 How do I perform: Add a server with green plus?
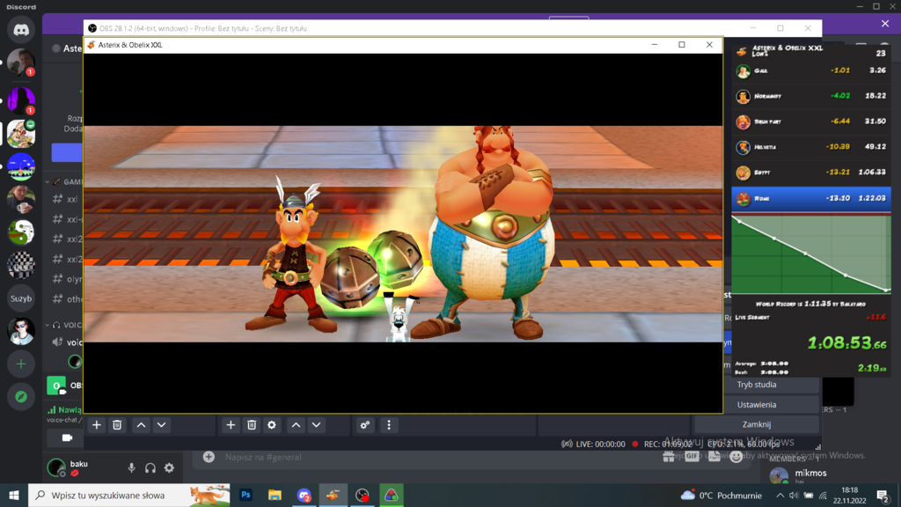click(21, 364)
